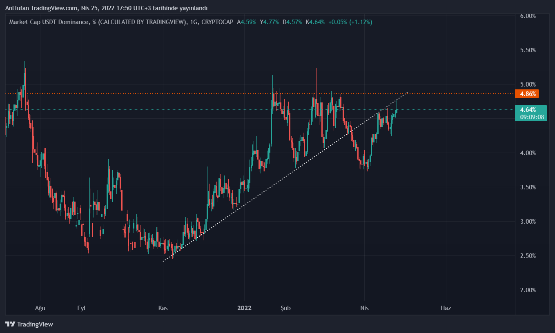Click the Haz month on time axis

pyautogui.click(x=446, y=308)
